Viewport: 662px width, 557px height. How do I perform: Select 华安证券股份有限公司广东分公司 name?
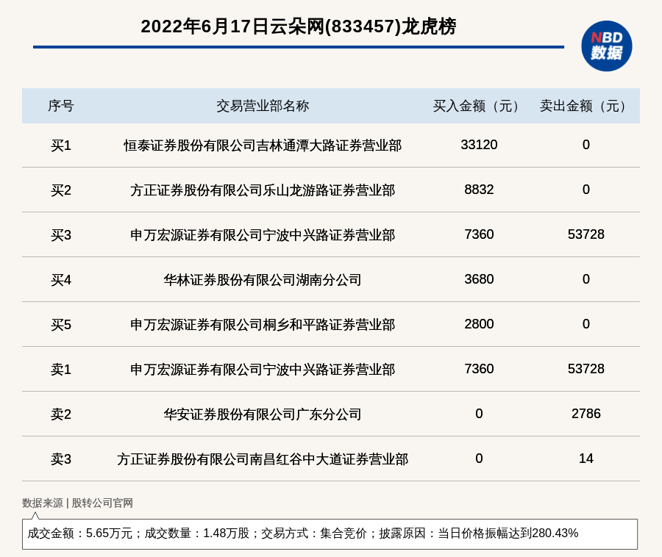[x=263, y=414]
